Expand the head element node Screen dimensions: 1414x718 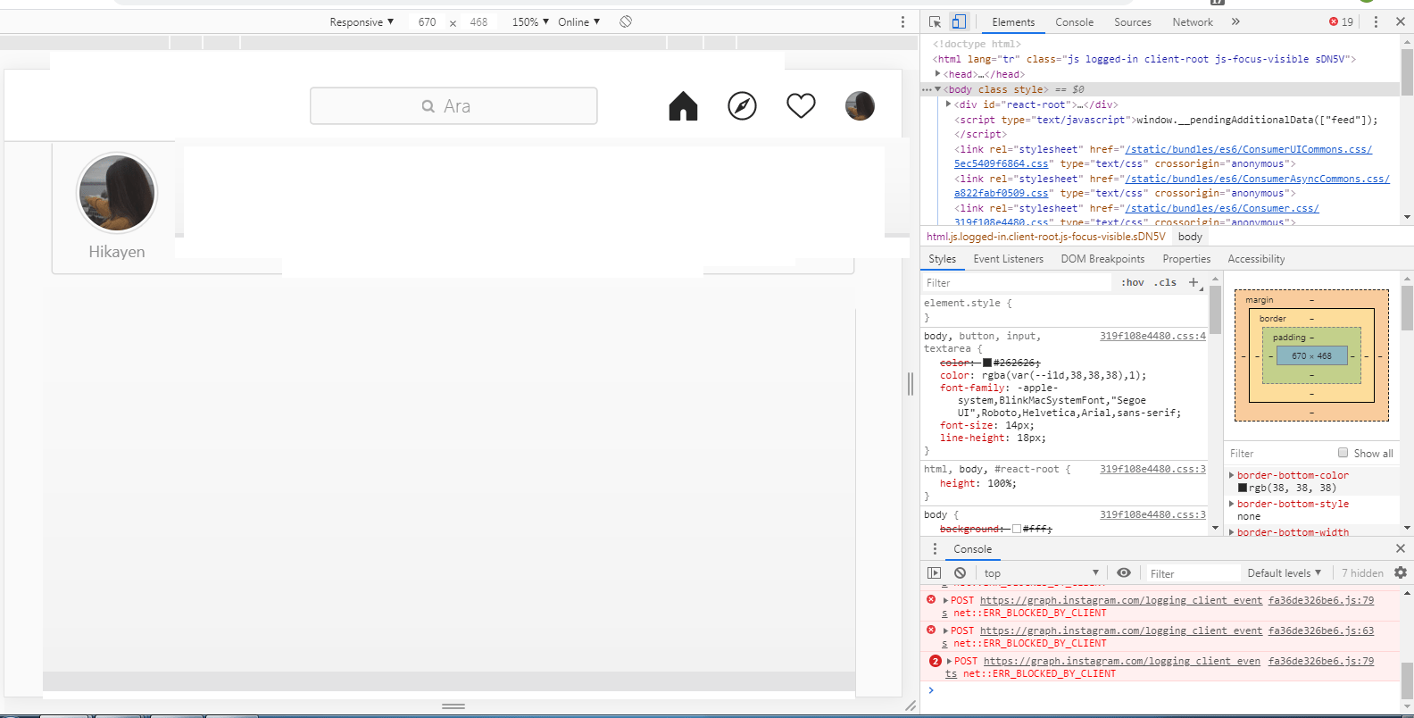tap(937, 74)
